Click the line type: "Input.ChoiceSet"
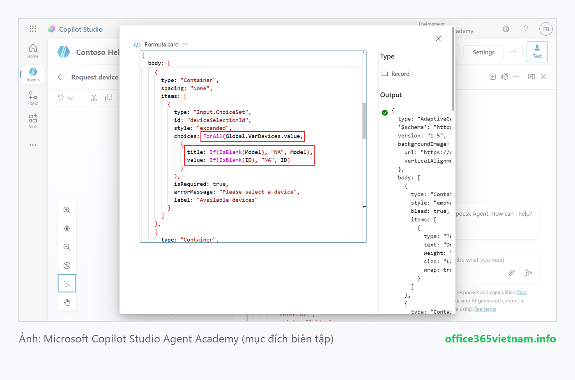The height and width of the screenshot is (380, 575). pyautogui.click(x=212, y=112)
